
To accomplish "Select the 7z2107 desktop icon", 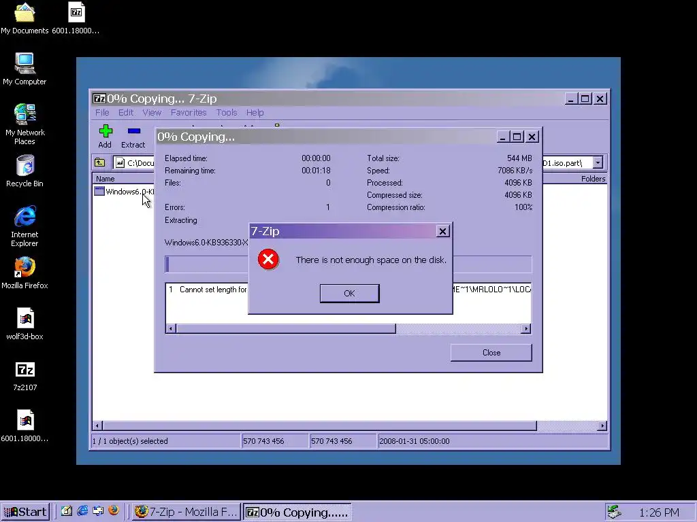I will coord(25,376).
